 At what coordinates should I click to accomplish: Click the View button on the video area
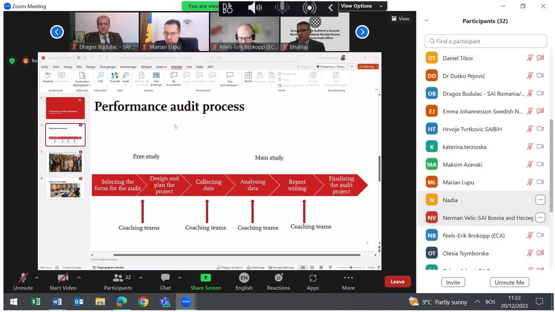click(x=400, y=18)
